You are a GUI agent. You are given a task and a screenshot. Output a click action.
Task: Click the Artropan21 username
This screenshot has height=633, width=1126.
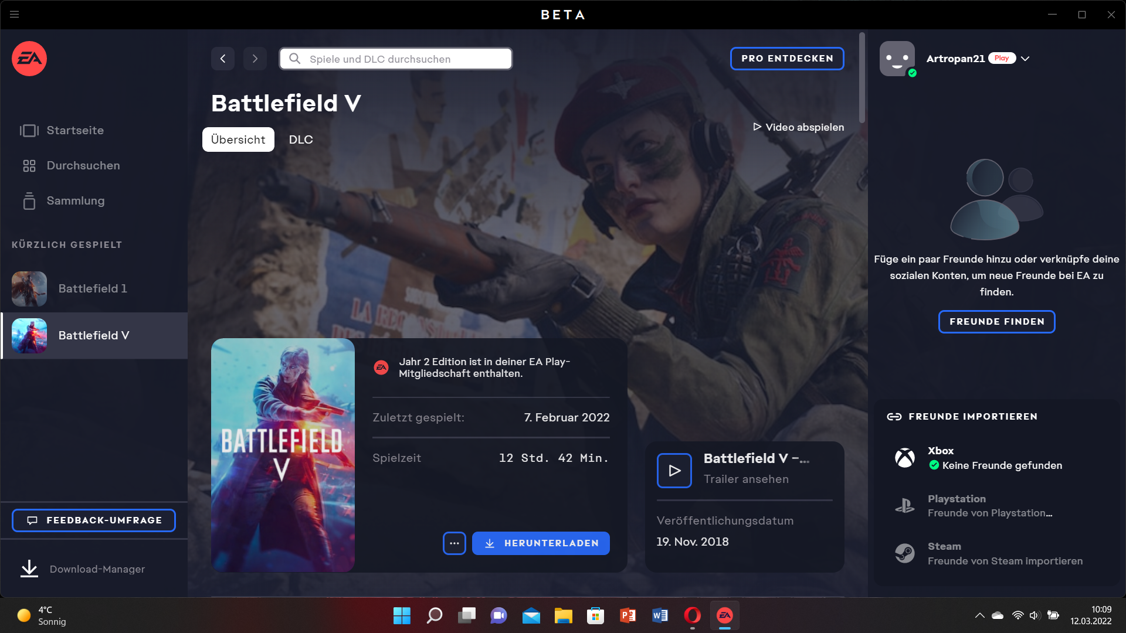955,59
